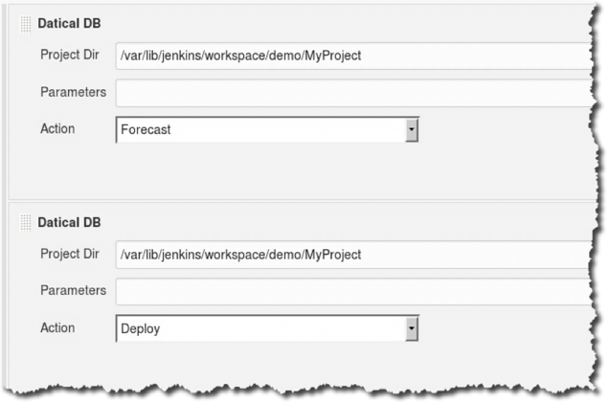Click the Parameters label in the Deploy step
Viewport: 608px width, 403px height.
[x=74, y=290]
